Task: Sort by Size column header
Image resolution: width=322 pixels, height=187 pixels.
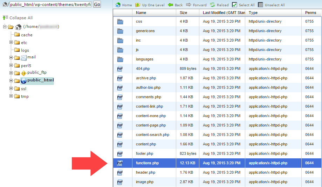Action: [183, 13]
